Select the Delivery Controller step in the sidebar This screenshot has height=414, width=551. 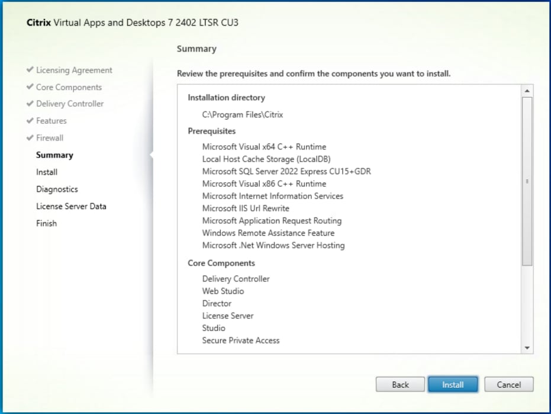[x=70, y=104]
